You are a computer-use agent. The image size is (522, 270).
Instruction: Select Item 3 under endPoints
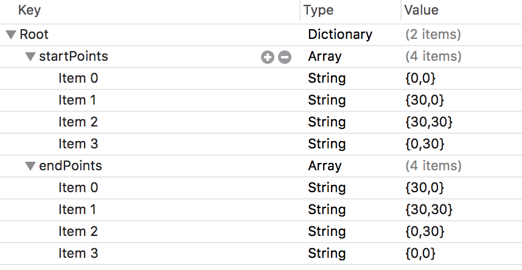(x=78, y=253)
